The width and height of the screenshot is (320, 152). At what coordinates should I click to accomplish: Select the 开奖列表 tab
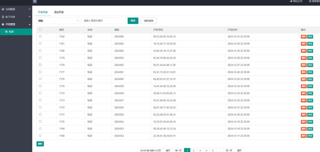(43, 12)
